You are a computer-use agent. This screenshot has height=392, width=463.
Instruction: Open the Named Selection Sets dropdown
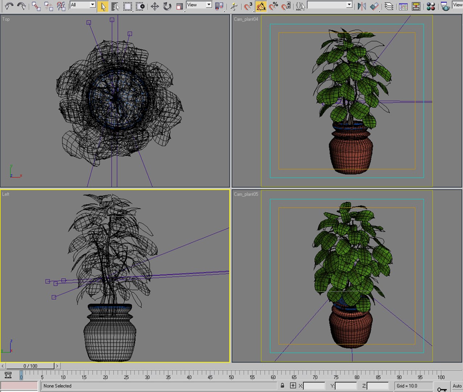(330, 5)
